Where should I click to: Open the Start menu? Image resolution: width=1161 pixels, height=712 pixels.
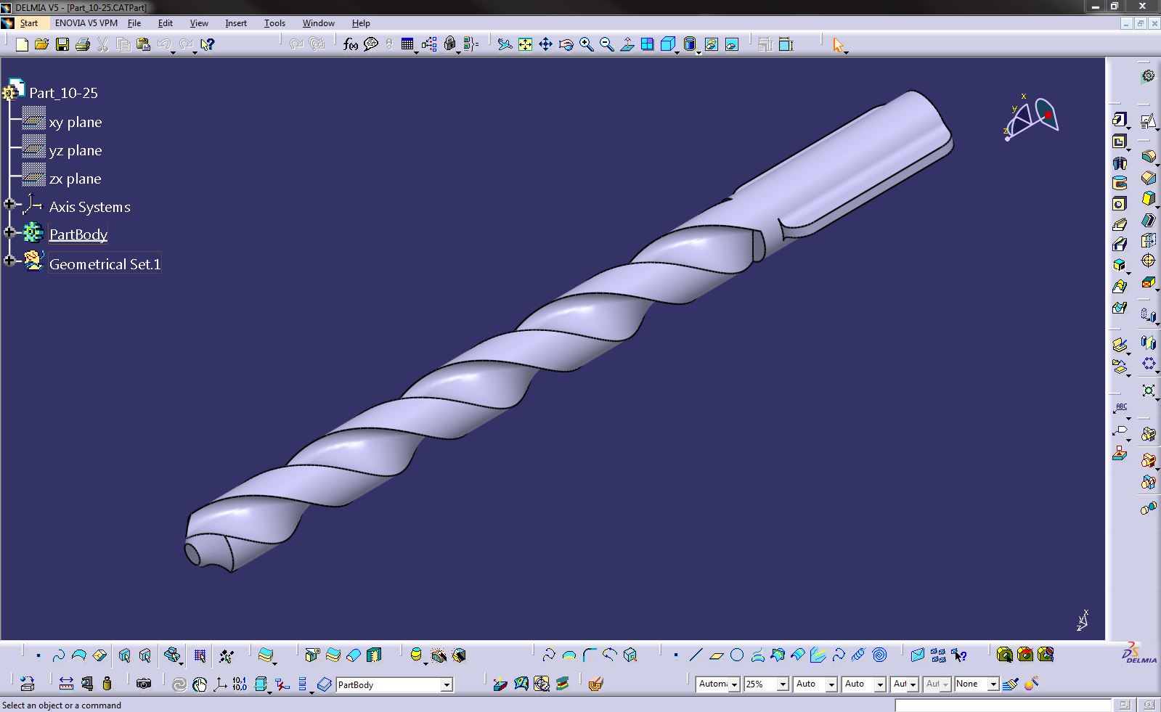pyautogui.click(x=28, y=23)
